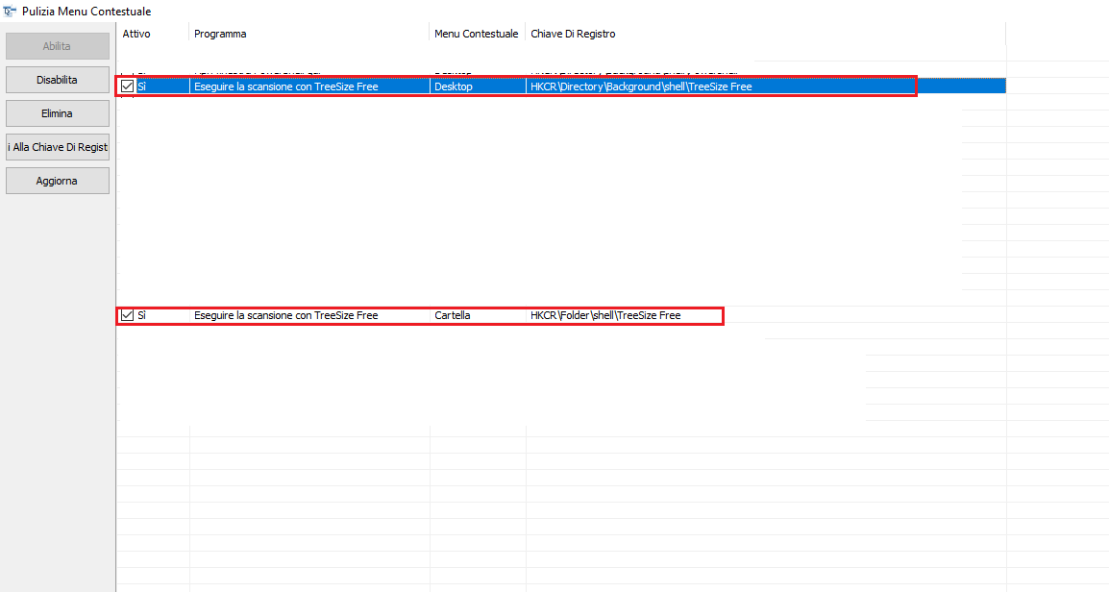This screenshot has height=592, width=1109.
Task: Click the Cartella cell
Action: (x=452, y=315)
